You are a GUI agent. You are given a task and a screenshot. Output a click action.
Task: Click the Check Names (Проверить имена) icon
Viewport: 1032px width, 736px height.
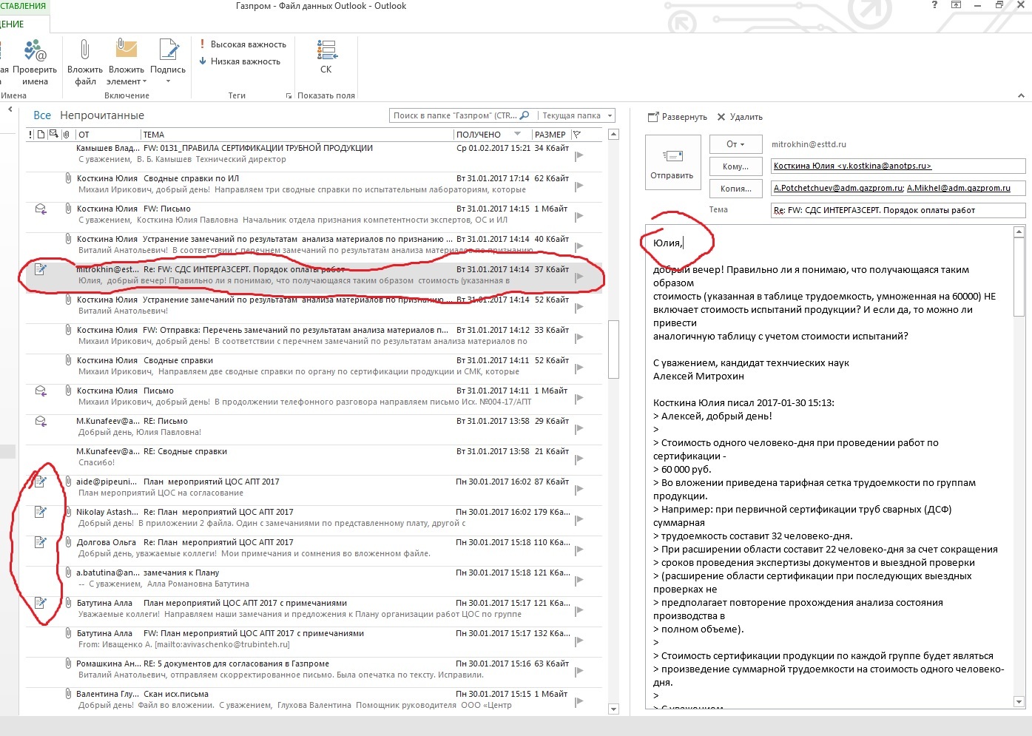[x=35, y=51]
